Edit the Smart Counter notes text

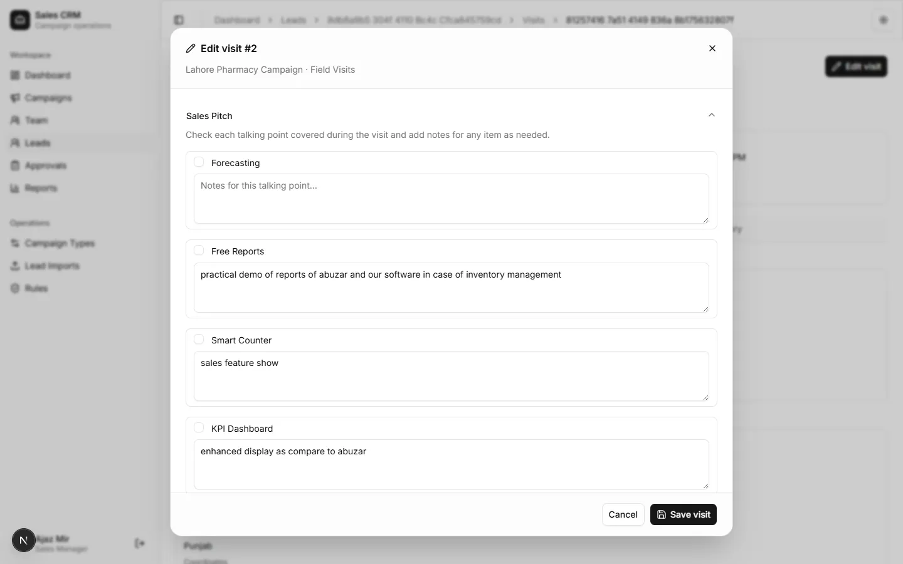pos(451,376)
